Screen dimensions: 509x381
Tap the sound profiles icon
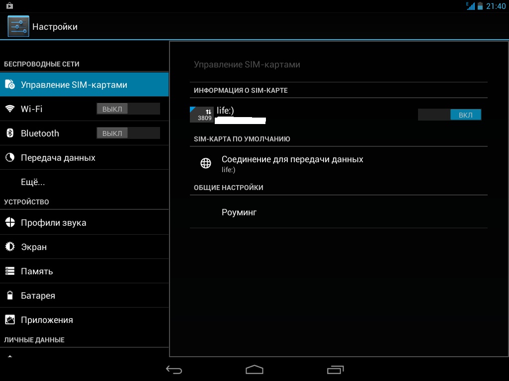(10, 222)
